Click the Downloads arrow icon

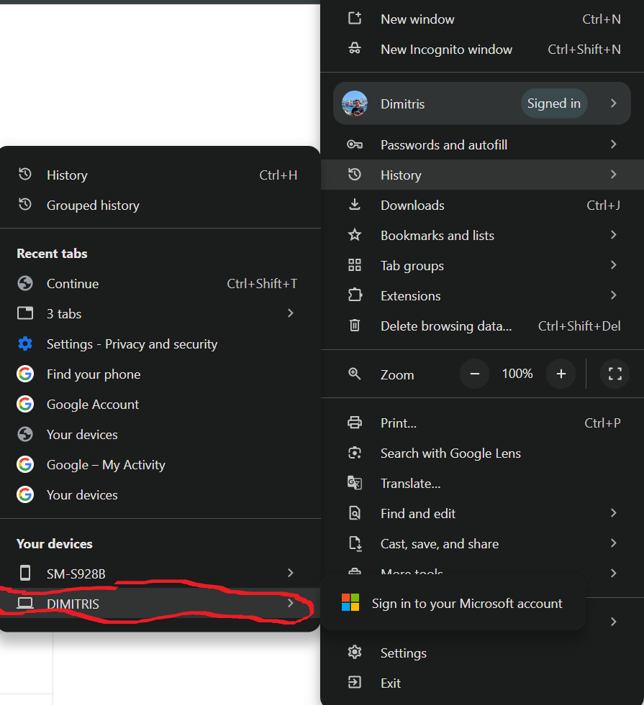[355, 205]
